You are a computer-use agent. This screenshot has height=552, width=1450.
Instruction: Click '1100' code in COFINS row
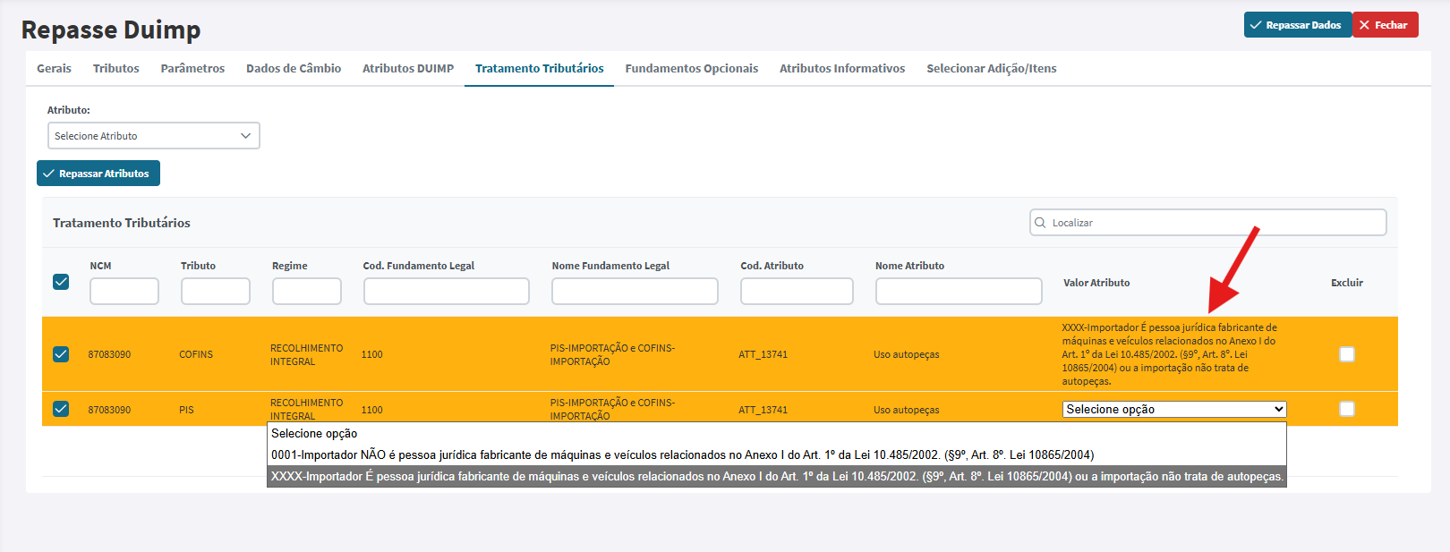point(372,354)
